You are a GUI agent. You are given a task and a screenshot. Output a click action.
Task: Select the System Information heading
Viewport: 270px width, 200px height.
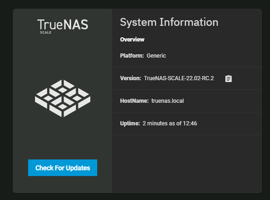(x=169, y=22)
